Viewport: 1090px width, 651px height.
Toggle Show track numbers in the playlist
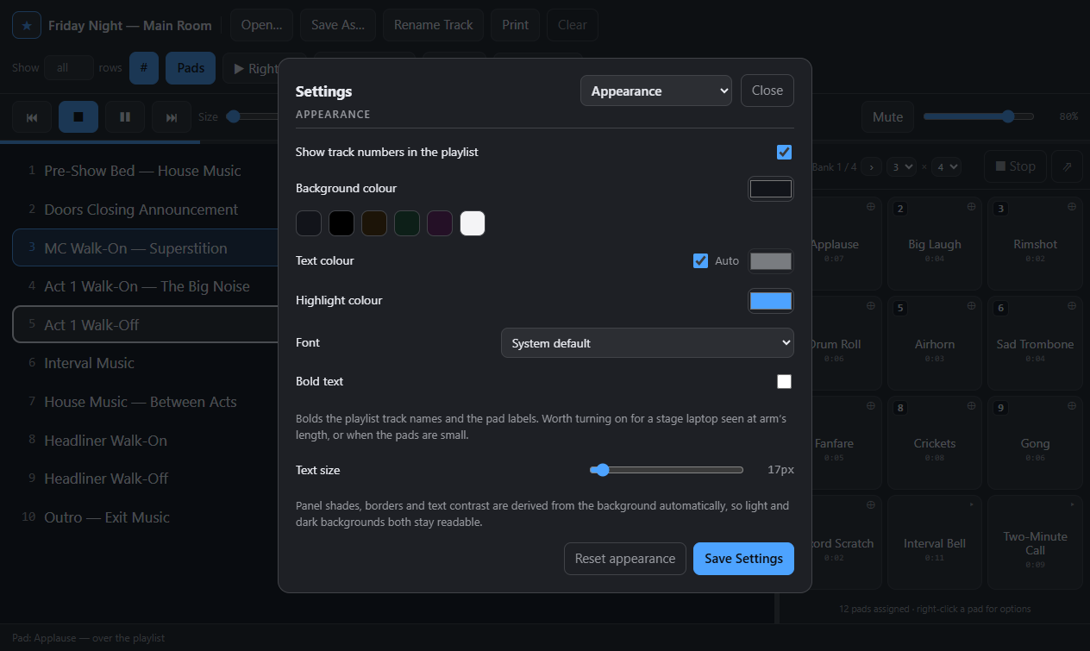point(784,152)
